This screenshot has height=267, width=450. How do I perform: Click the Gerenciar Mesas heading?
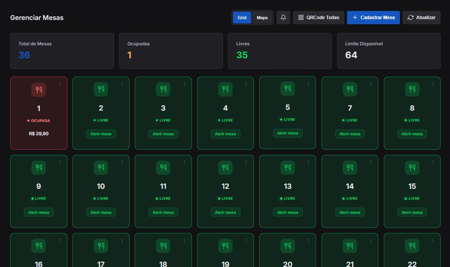point(37,18)
